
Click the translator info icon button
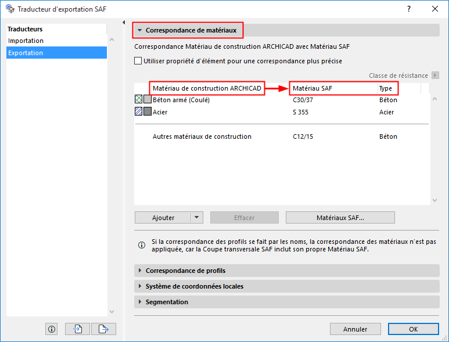click(x=52, y=329)
